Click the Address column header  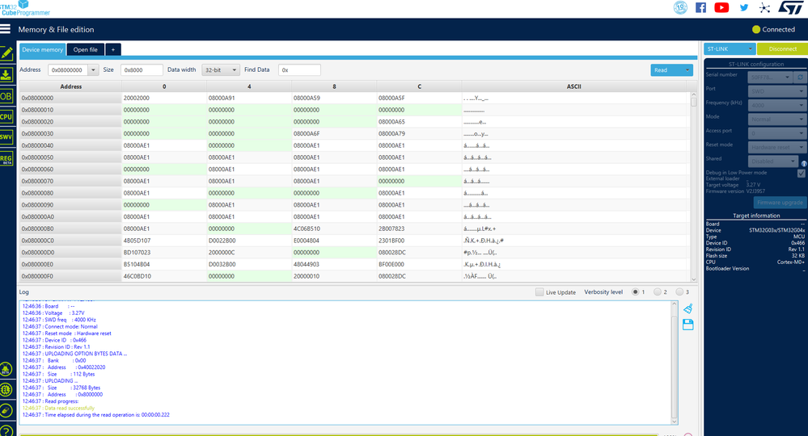[x=70, y=86]
